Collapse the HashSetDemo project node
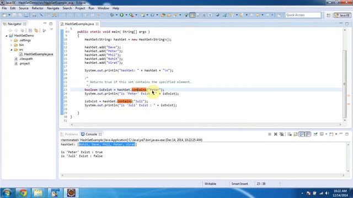The image size is (353, 198). pyautogui.click(x=7, y=36)
